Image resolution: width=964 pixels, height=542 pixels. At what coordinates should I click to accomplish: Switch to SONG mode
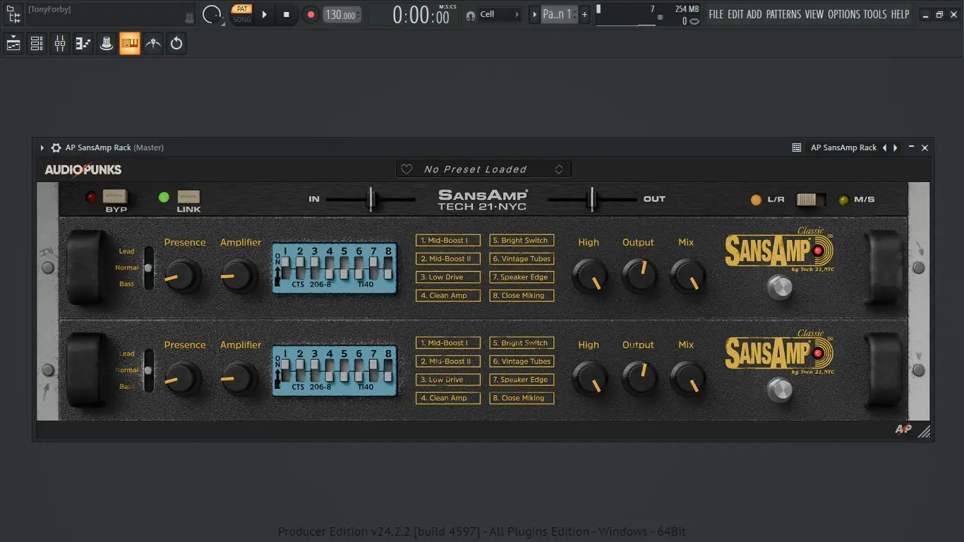point(242,19)
